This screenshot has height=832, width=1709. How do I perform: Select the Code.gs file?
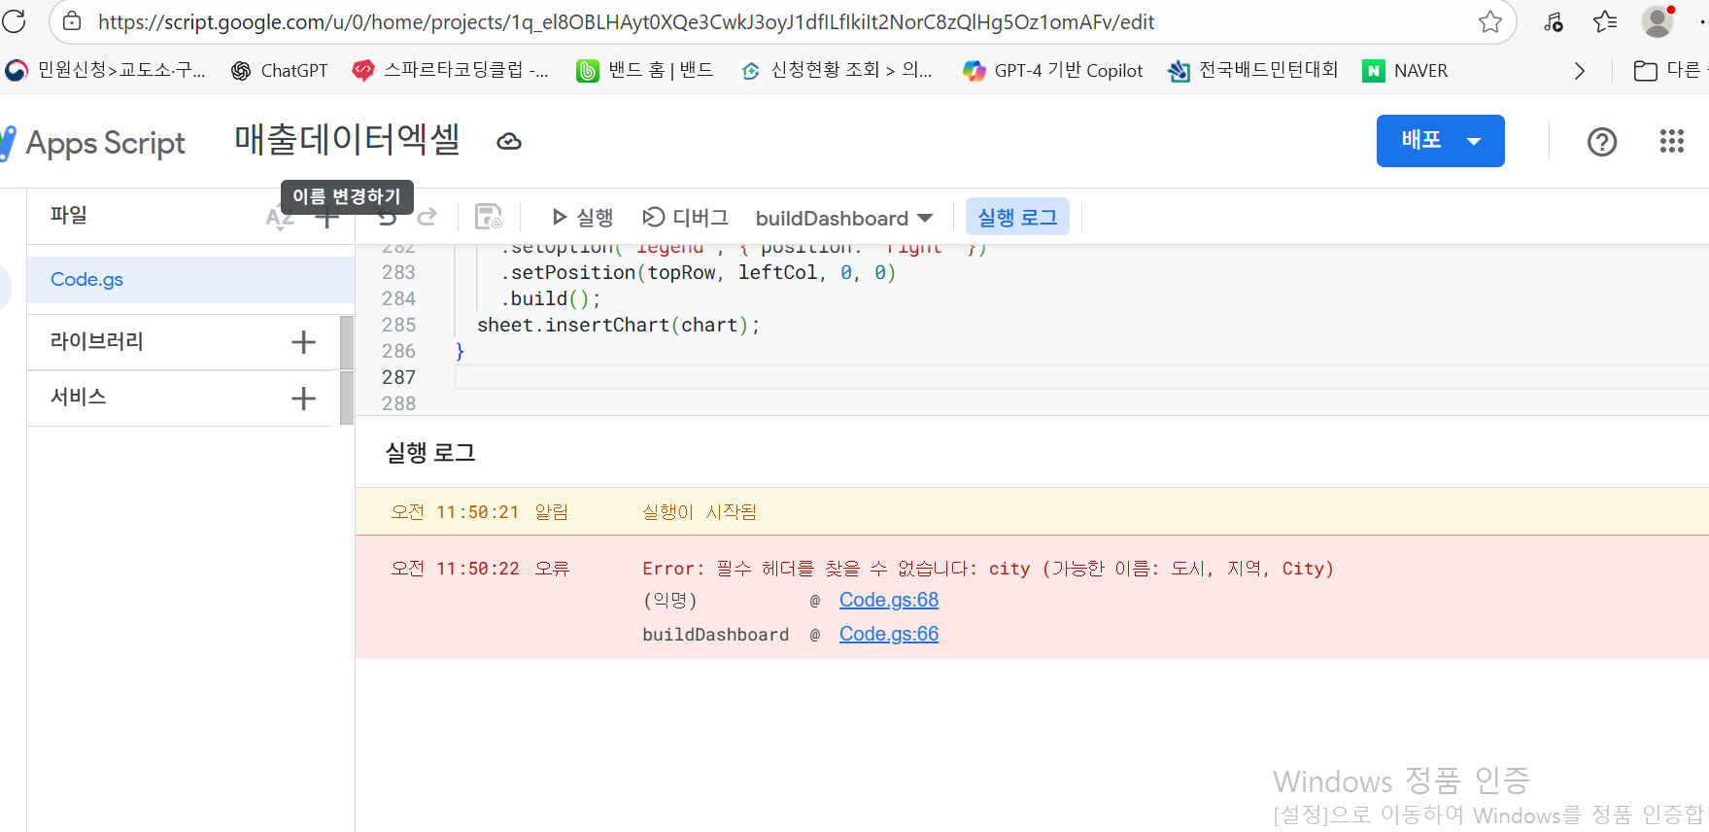pyautogui.click(x=190, y=280)
